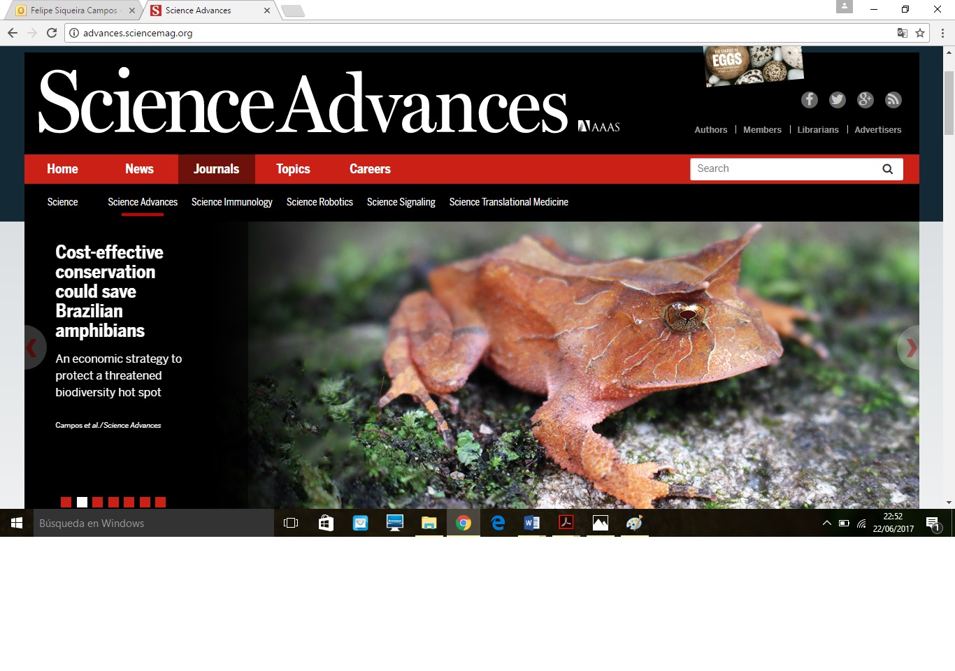This screenshot has height=671, width=955.
Task: Open the Facebook social icon
Action: click(809, 100)
